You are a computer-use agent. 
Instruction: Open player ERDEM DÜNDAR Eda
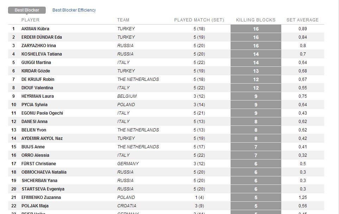pos(42,37)
